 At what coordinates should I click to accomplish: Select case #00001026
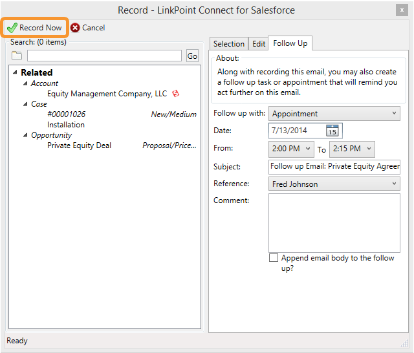pos(66,114)
